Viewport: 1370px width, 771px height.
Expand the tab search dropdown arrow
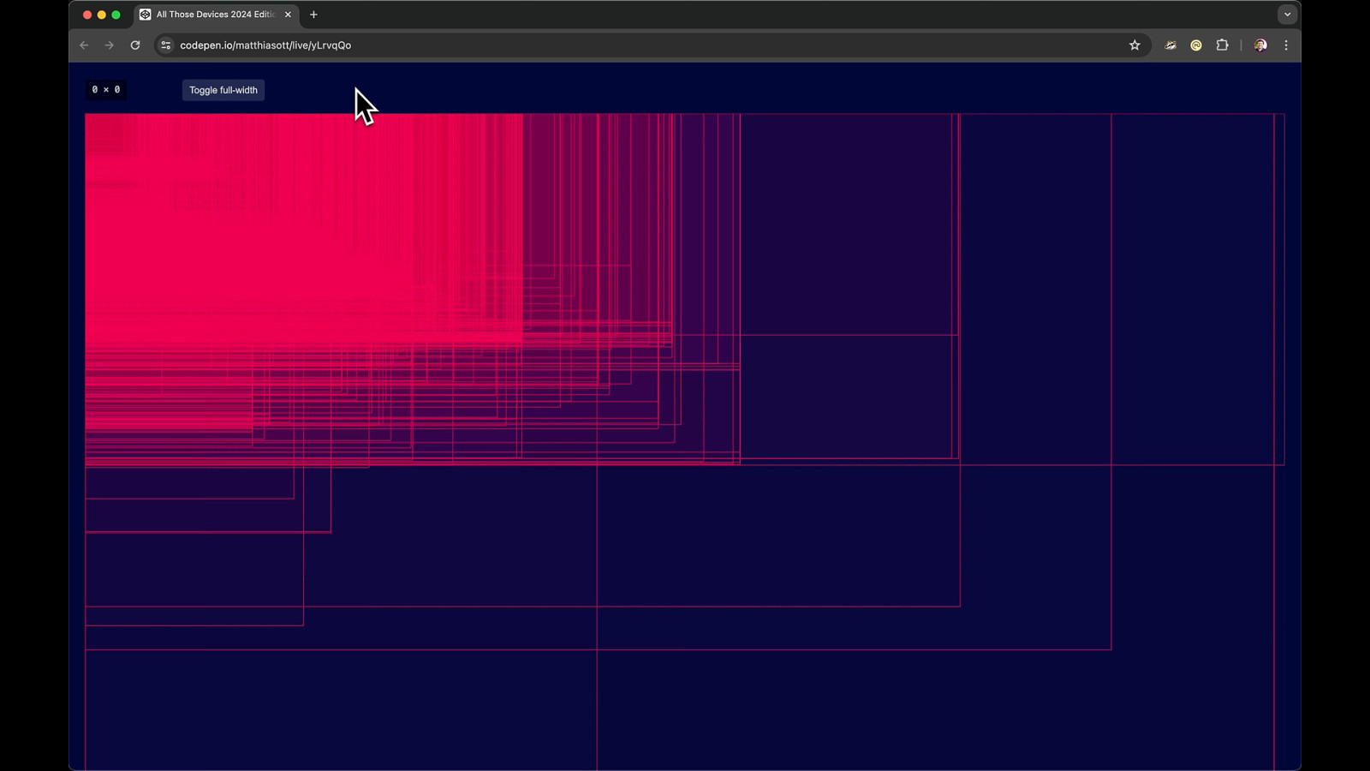[x=1287, y=15]
